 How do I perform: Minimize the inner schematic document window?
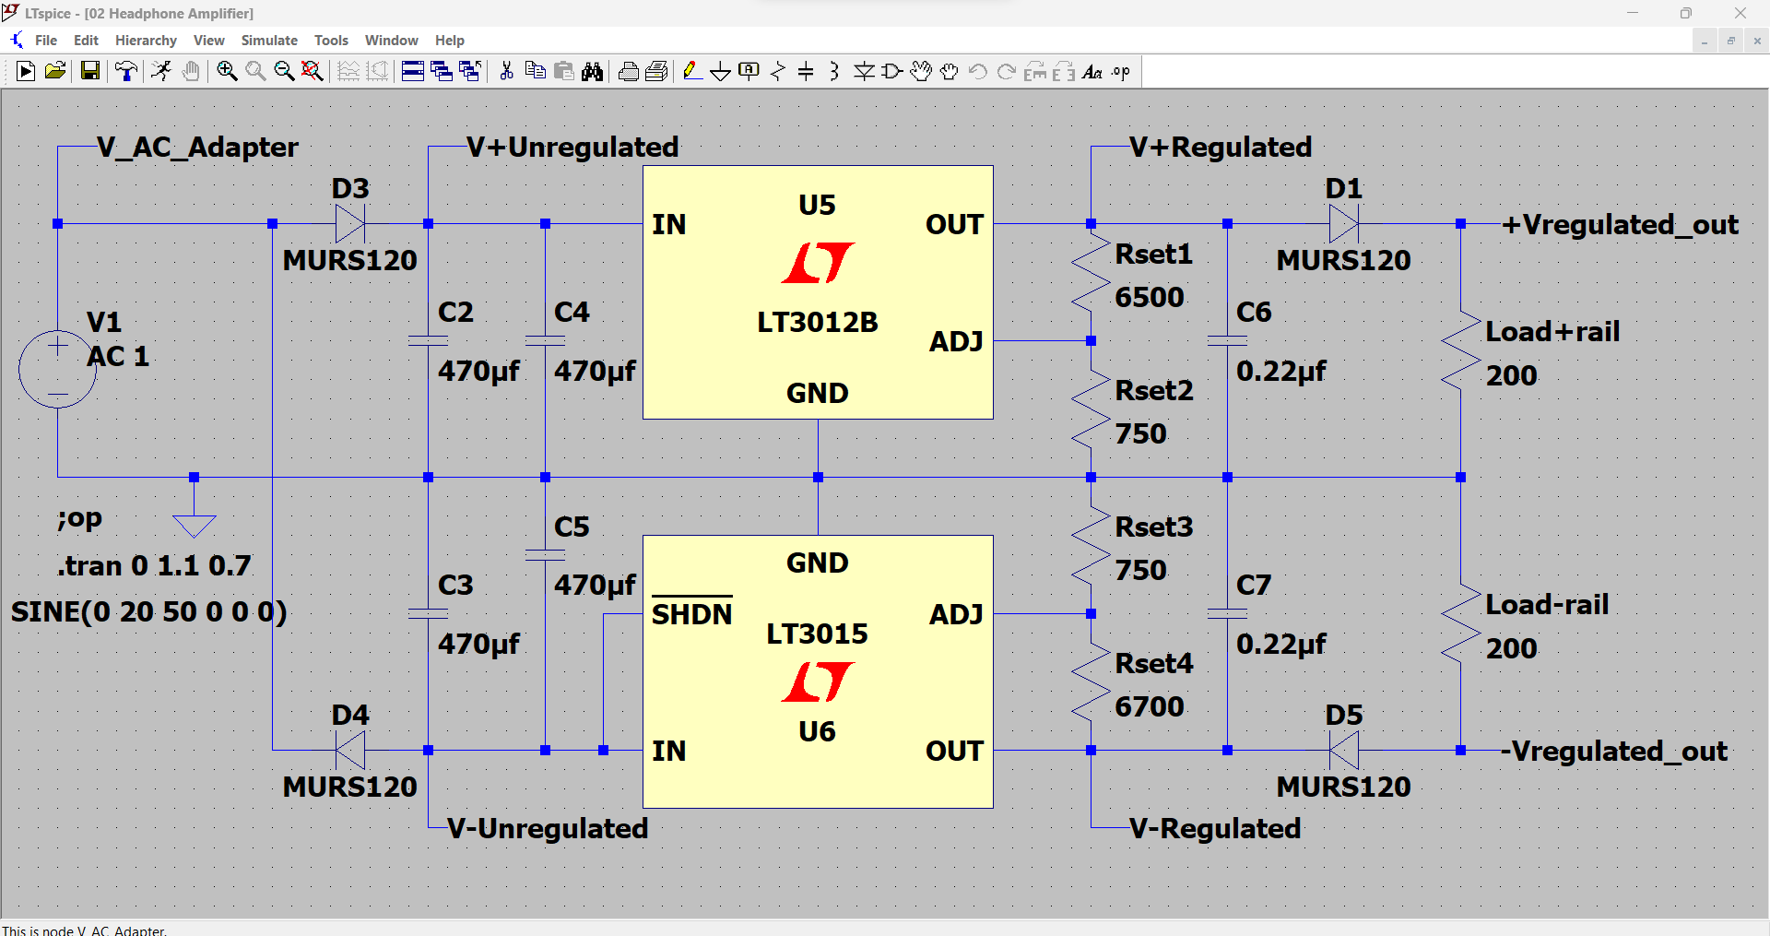click(x=1705, y=41)
